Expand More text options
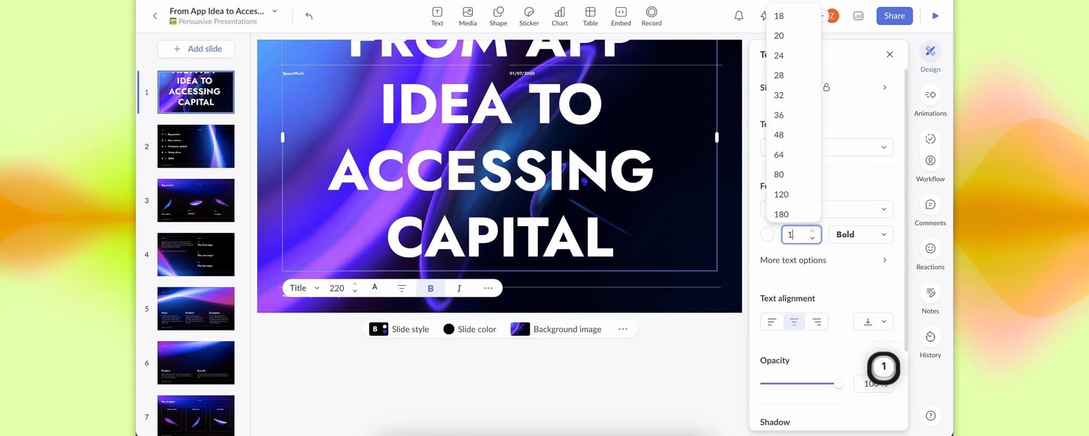 pyautogui.click(x=823, y=260)
